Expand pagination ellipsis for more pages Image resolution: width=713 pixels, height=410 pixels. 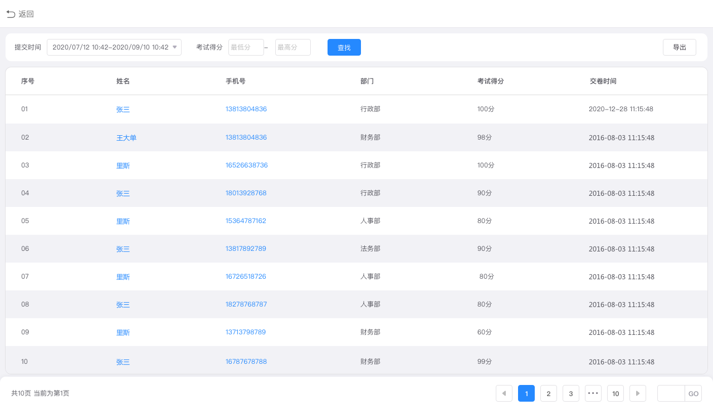click(x=593, y=393)
